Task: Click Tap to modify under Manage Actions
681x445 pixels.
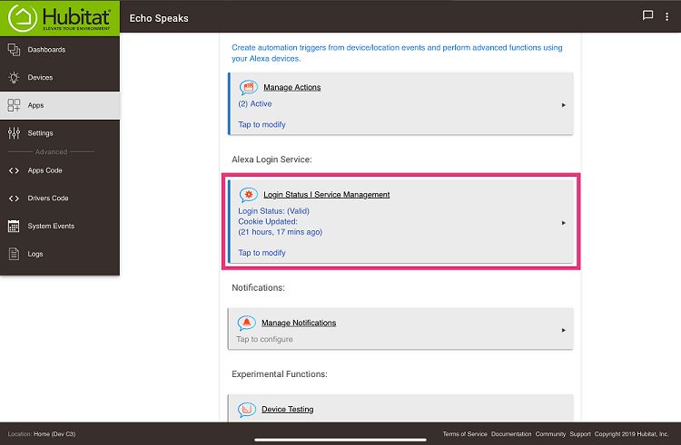Action: point(262,125)
